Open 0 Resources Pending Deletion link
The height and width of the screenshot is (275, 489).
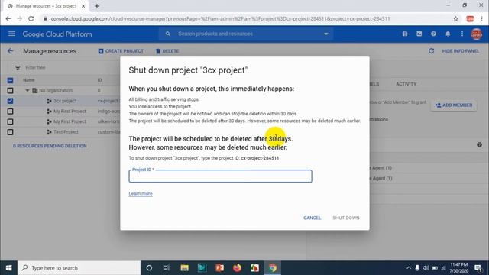pos(50,146)
